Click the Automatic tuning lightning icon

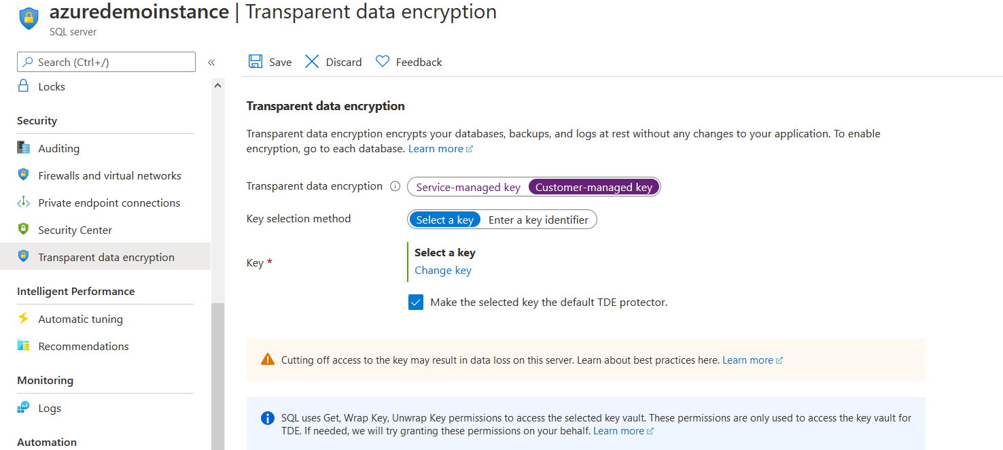tap(24, 319)
